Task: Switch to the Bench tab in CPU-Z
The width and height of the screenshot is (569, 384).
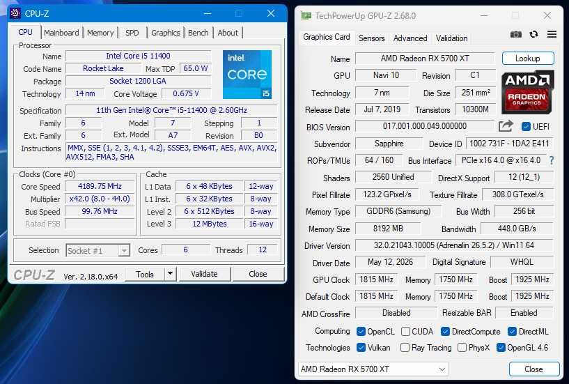Action: [x=198, y=33]
